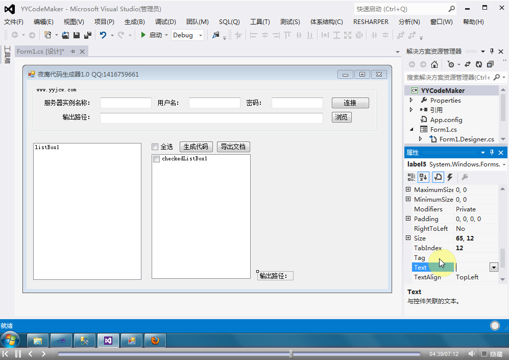This screenshot has height=360, width=509.
Task: Click the 输出路径 text box on the form
Action: 211,118
